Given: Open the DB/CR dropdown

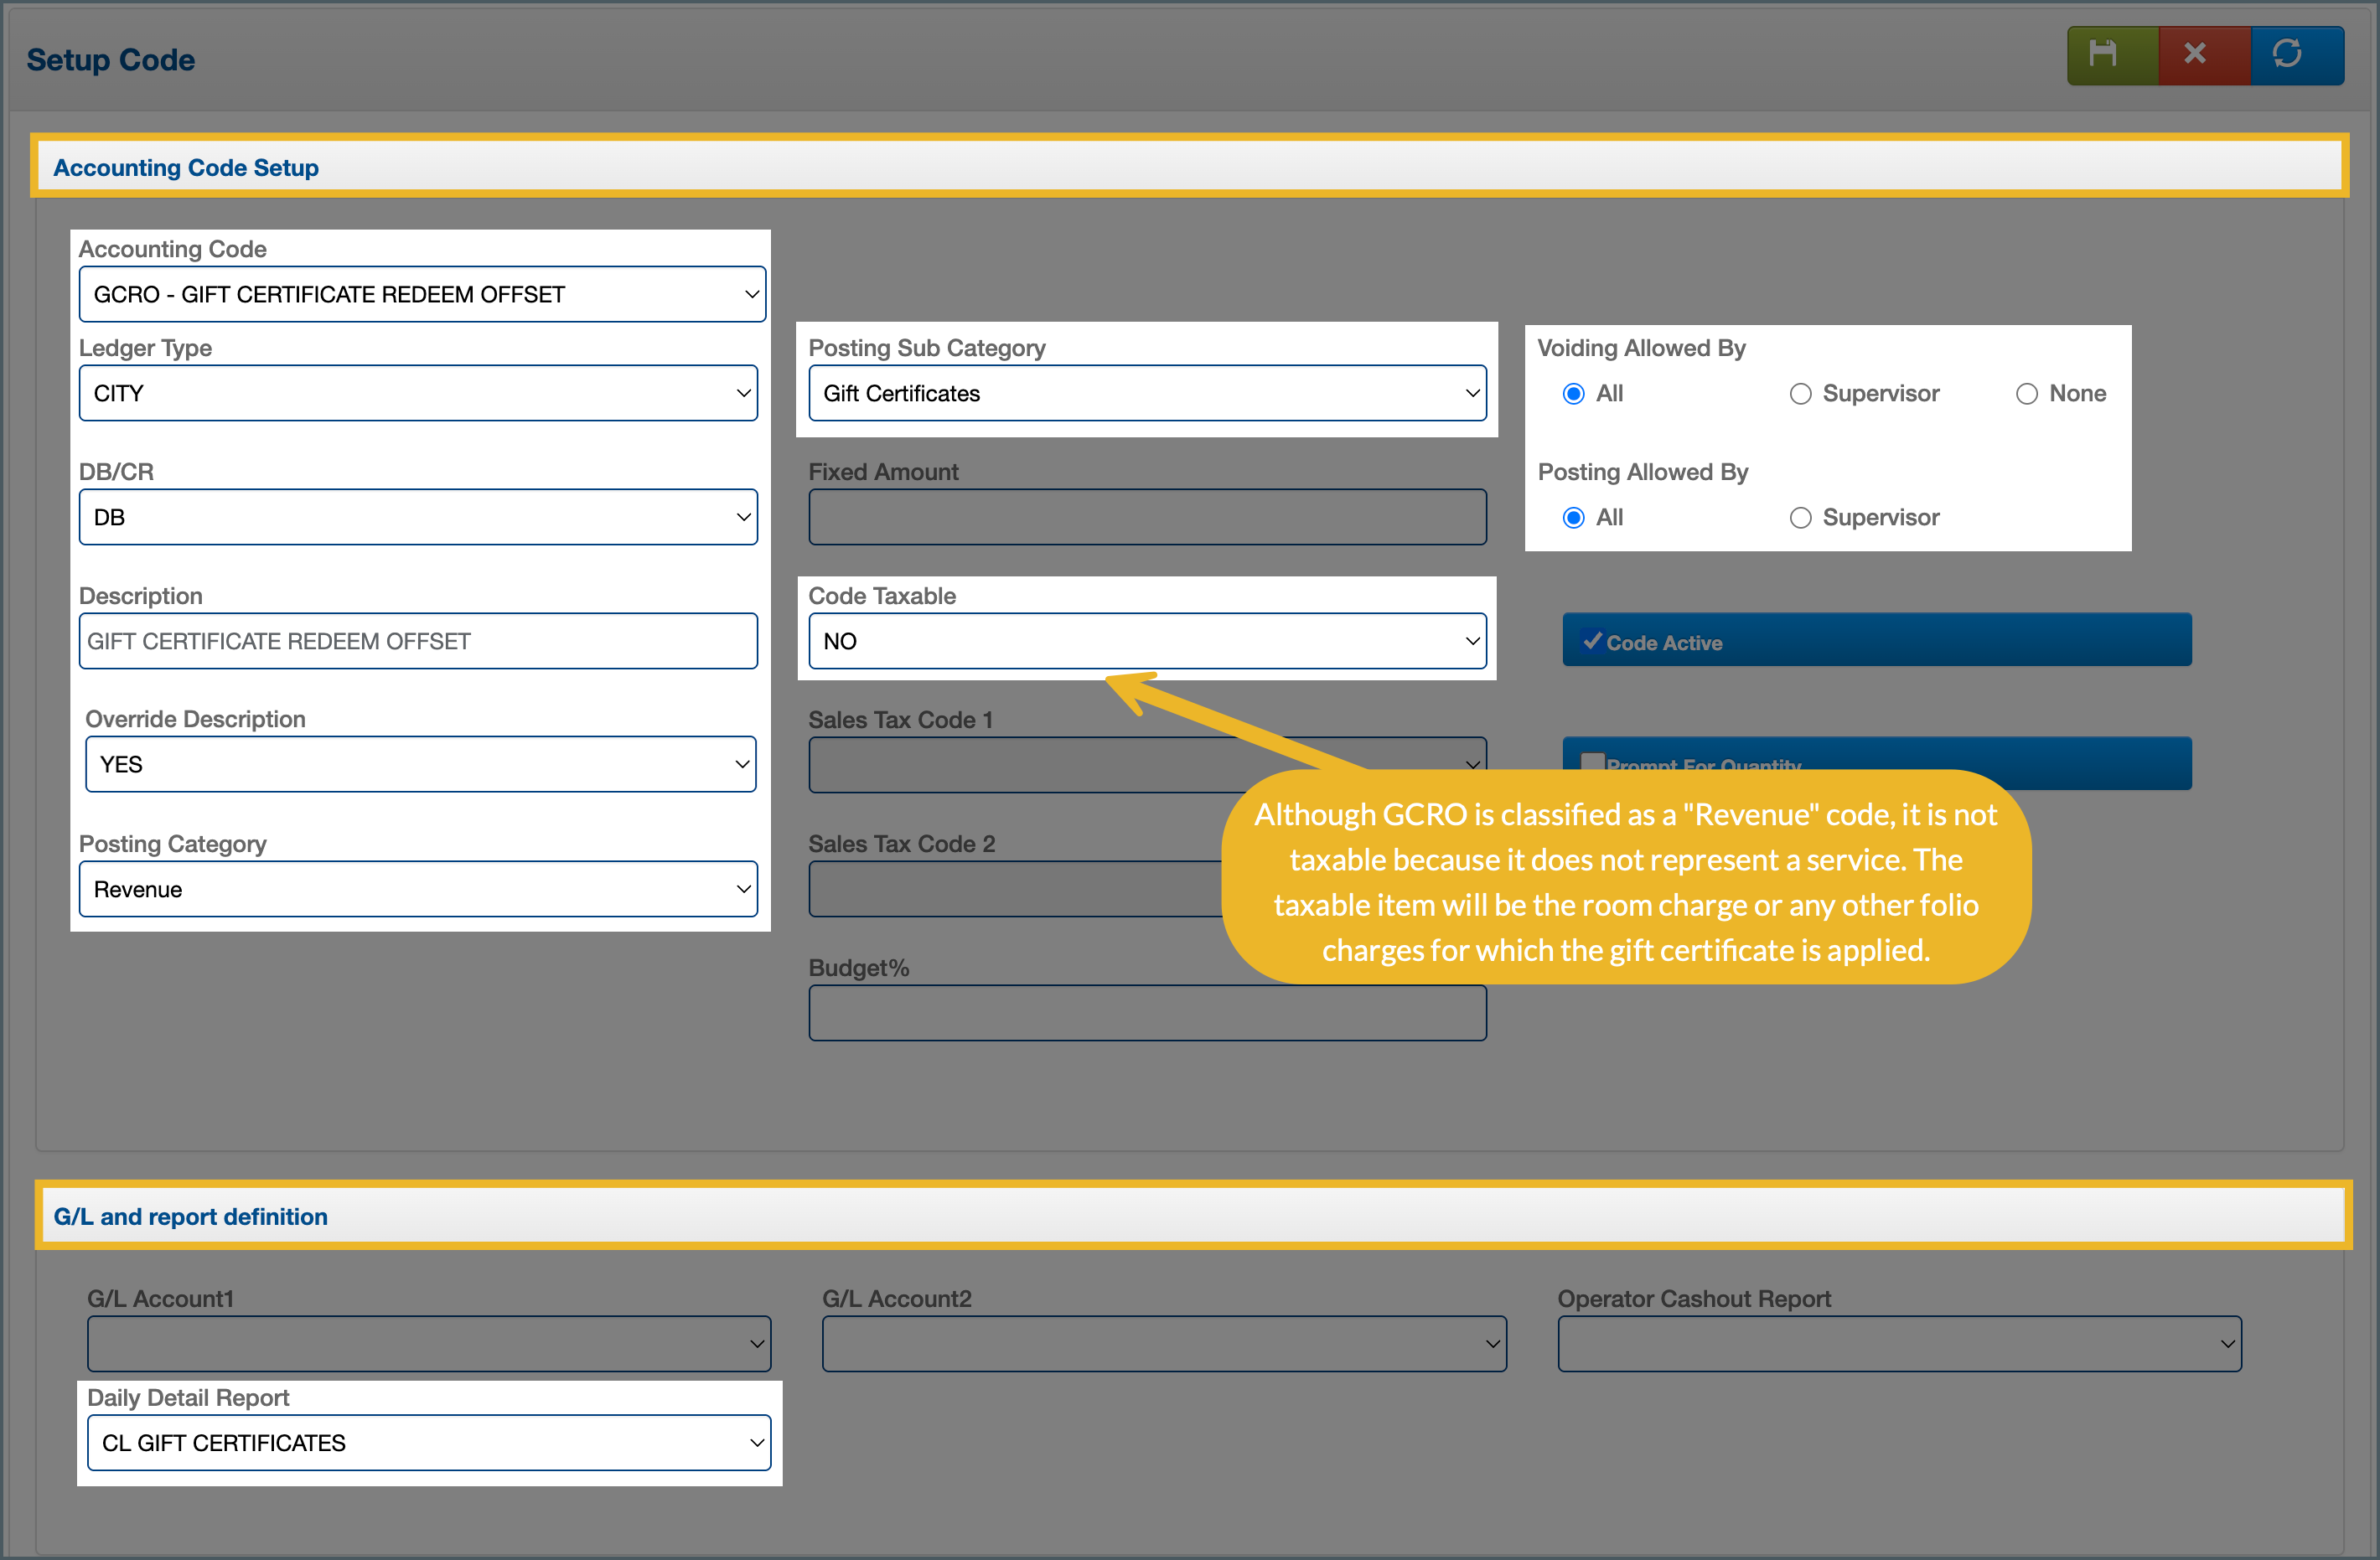Looking at the screenshot, I should click(418, 517).
